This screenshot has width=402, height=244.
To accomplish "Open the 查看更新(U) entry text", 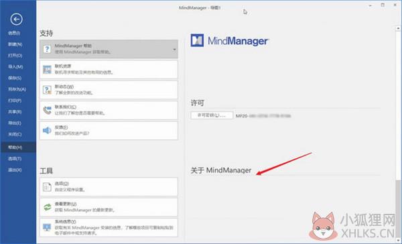I will [66, 204].
